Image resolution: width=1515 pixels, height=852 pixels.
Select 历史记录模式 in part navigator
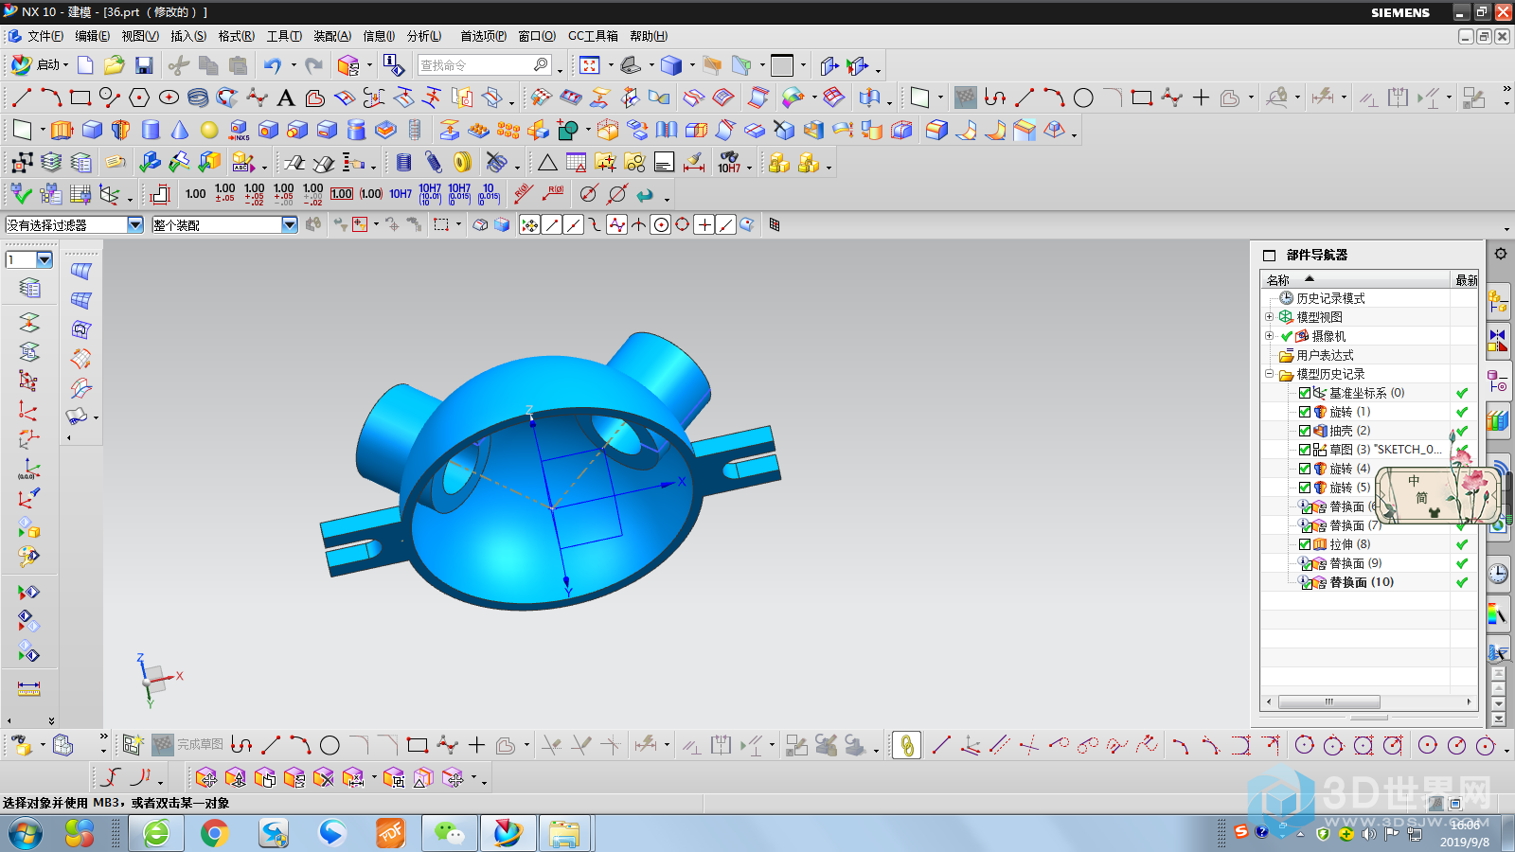tap(1330, 298)
